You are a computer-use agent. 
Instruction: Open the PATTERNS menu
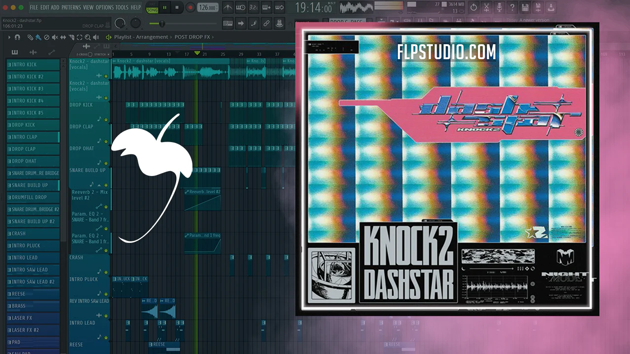71,7
